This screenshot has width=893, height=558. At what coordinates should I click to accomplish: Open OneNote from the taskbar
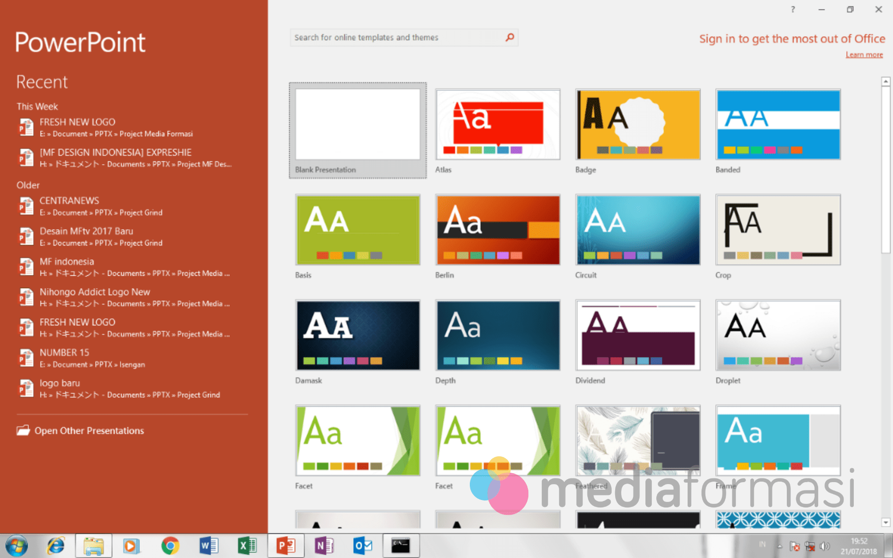coord(324,546)
